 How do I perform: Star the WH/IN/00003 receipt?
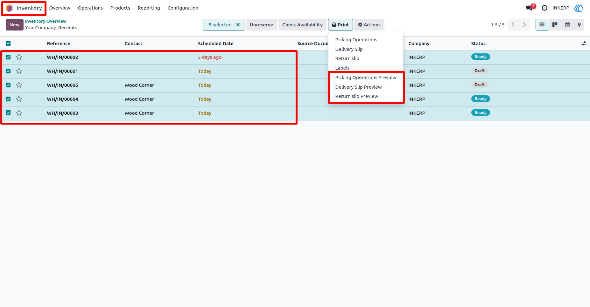19,113
